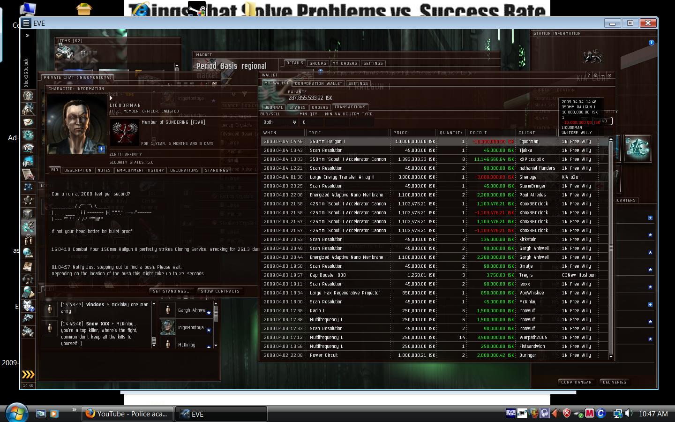Open the Orders tab in the Wallet

(320, 107)
